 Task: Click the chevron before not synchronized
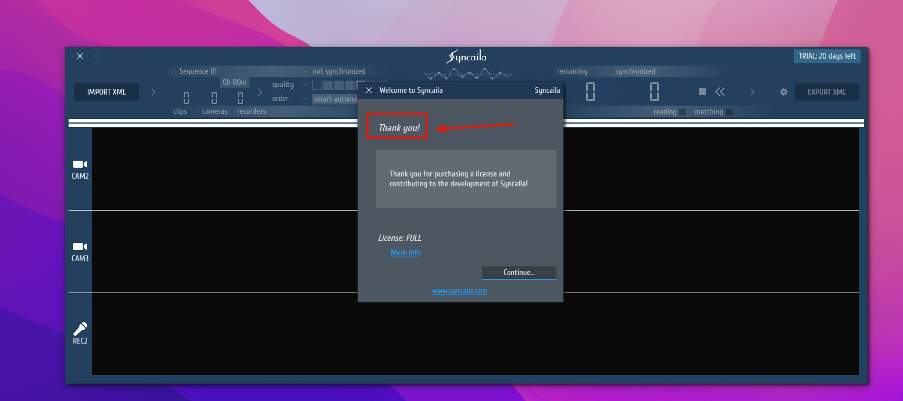[304, 71]
